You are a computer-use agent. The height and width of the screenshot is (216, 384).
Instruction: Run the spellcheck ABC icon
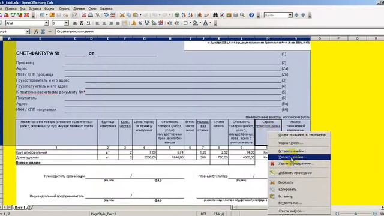[x=106, y=15]
